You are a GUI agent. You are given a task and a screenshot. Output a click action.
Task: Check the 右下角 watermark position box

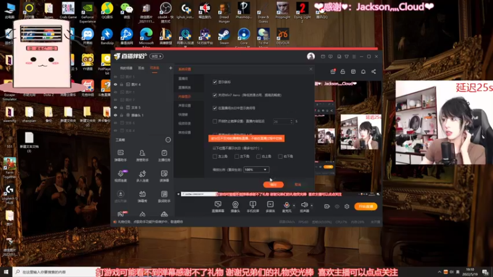[x=280, y=156]
